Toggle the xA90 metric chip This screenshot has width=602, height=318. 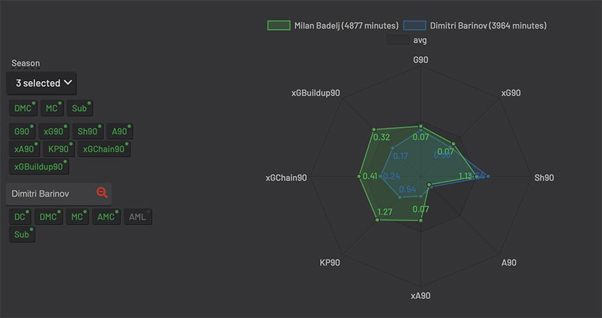pyautogui.click(x=25, y=149)
